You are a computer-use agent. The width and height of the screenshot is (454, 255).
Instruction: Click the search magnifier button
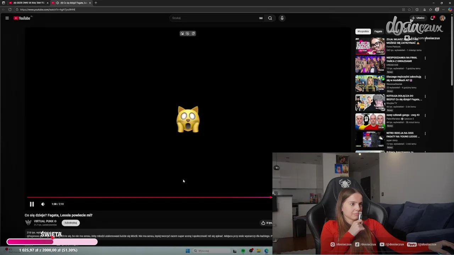(270, 18)
